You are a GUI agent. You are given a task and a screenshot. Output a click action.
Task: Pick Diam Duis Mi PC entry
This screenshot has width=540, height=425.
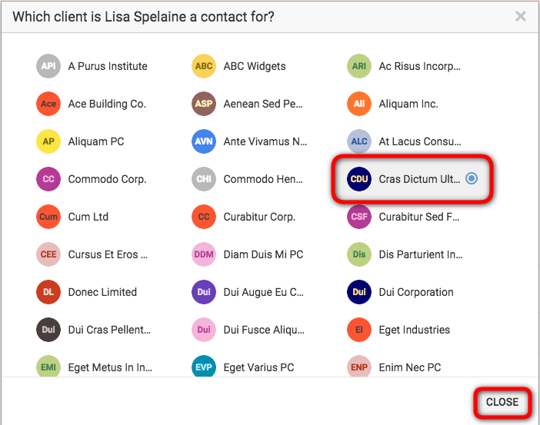coord(263,254)
